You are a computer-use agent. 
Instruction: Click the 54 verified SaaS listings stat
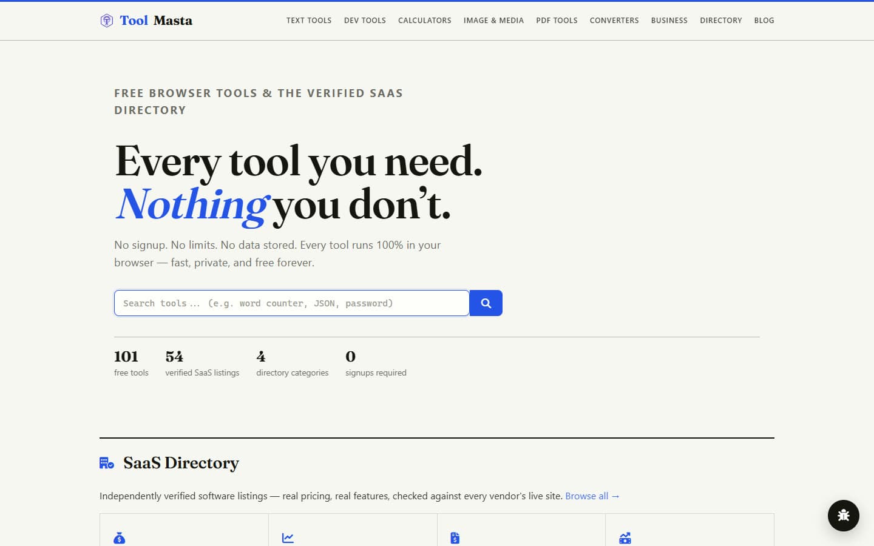202,363
